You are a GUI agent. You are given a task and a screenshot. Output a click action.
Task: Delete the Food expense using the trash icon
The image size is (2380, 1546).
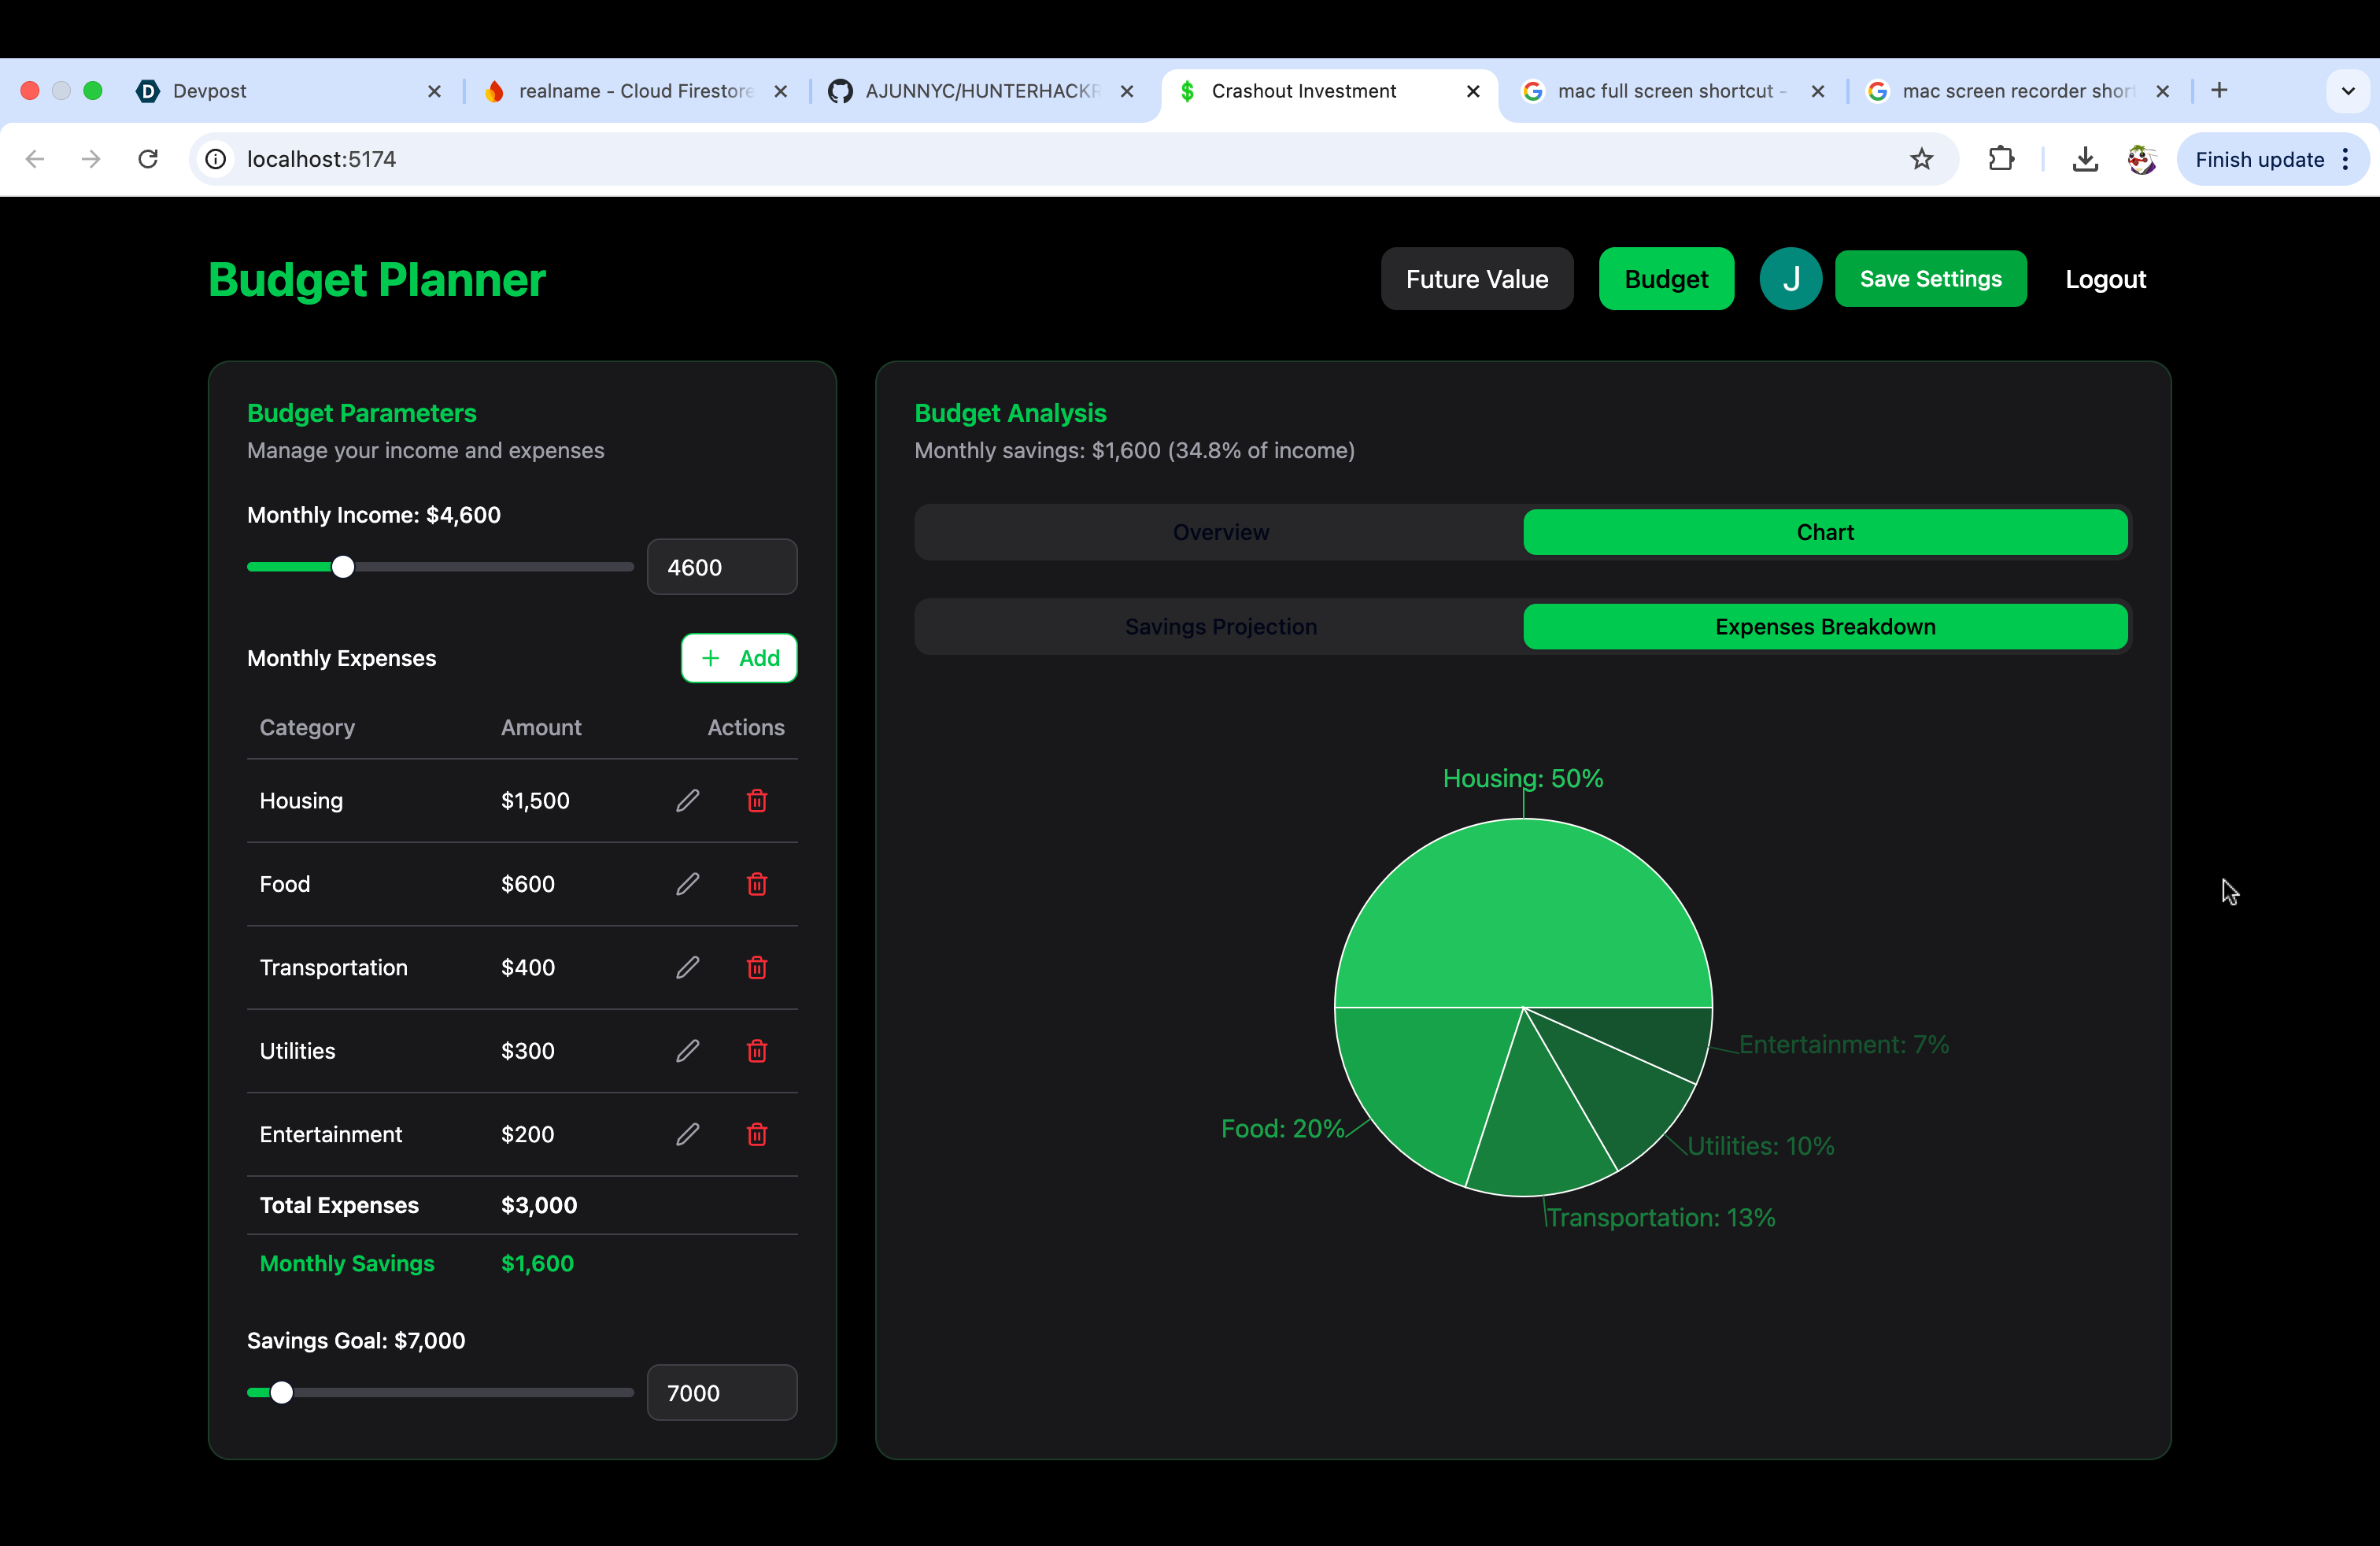point(756,884)
